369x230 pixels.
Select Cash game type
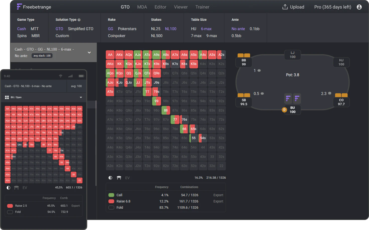[22, 29]
